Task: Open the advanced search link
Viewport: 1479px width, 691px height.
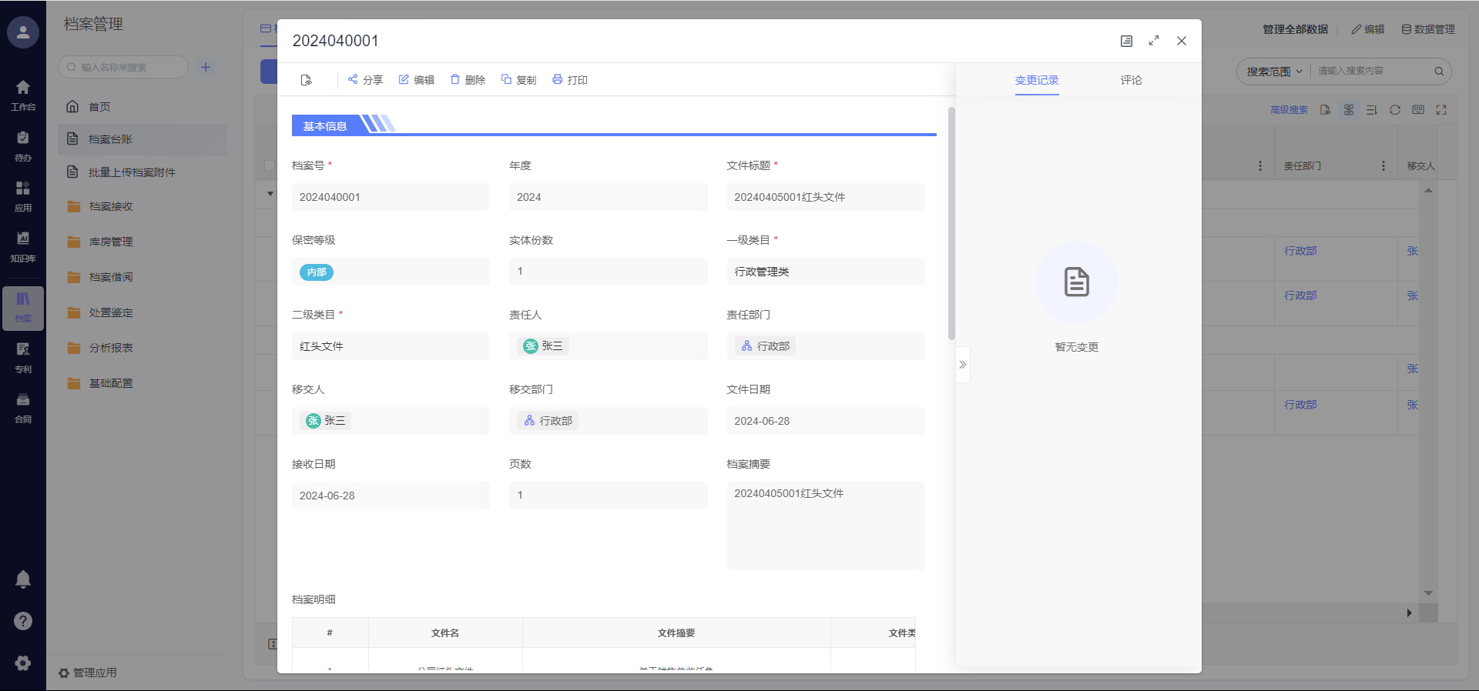Action: (x=1289, y=110)
